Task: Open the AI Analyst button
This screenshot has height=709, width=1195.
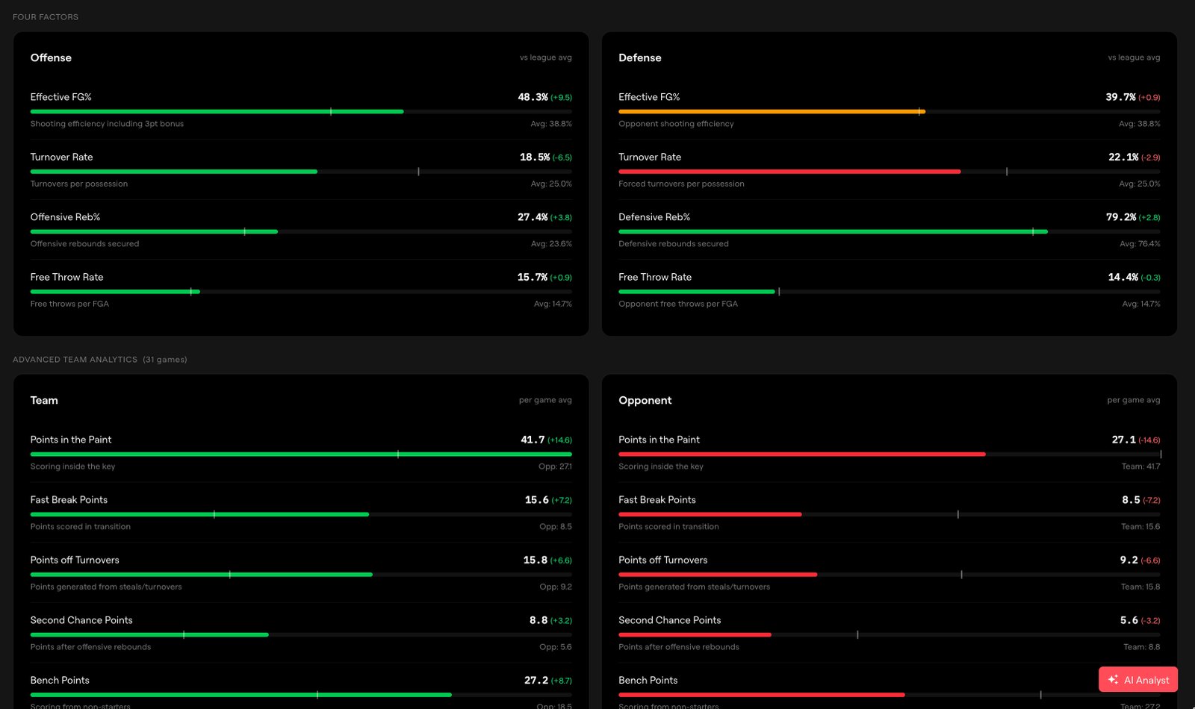Action: point(1137,679)
